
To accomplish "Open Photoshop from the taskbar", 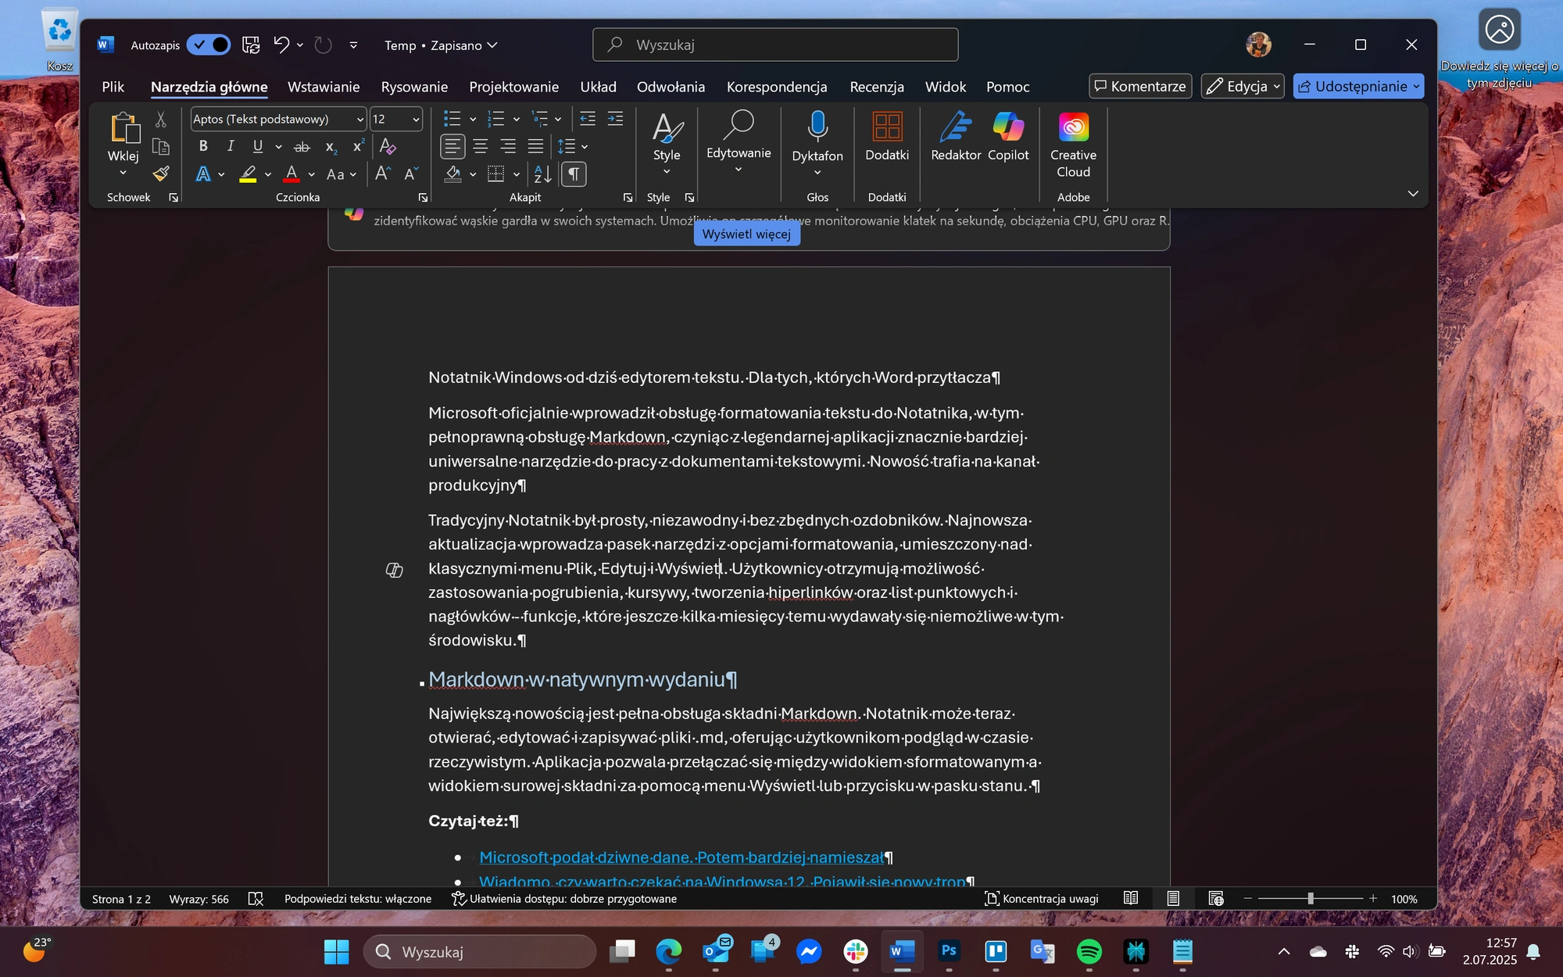I will 949,951.
